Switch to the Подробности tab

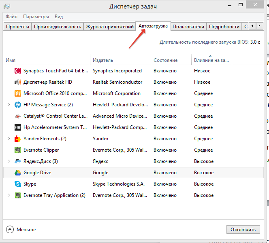(224, 27)
